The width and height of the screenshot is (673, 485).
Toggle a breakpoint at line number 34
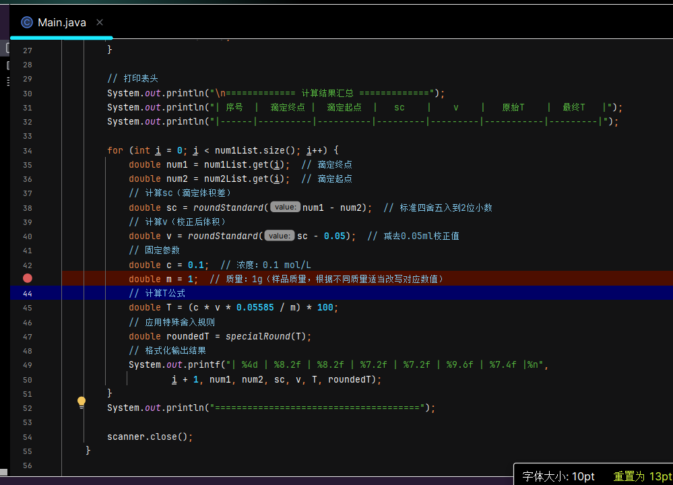(28, 151)
